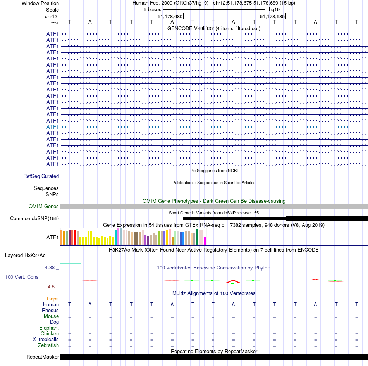Select the light-blue highlighted ATF1 transcript label
The image size is (368, 366).
click(x=52, y=127)
